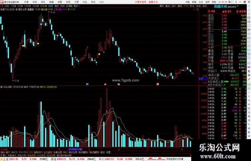Switch to the 60分钟 period tab
The width and height of the screenshot is (251, 161).
44,6
